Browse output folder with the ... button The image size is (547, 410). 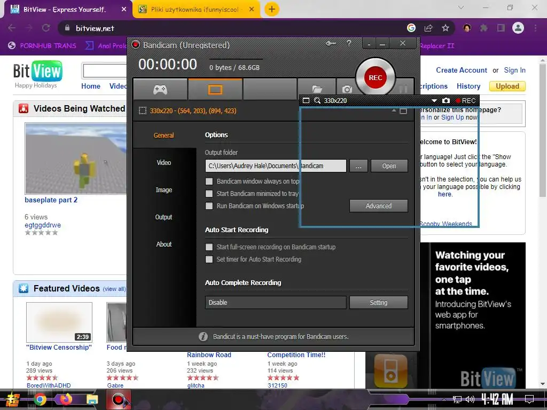tap(358, 166)
